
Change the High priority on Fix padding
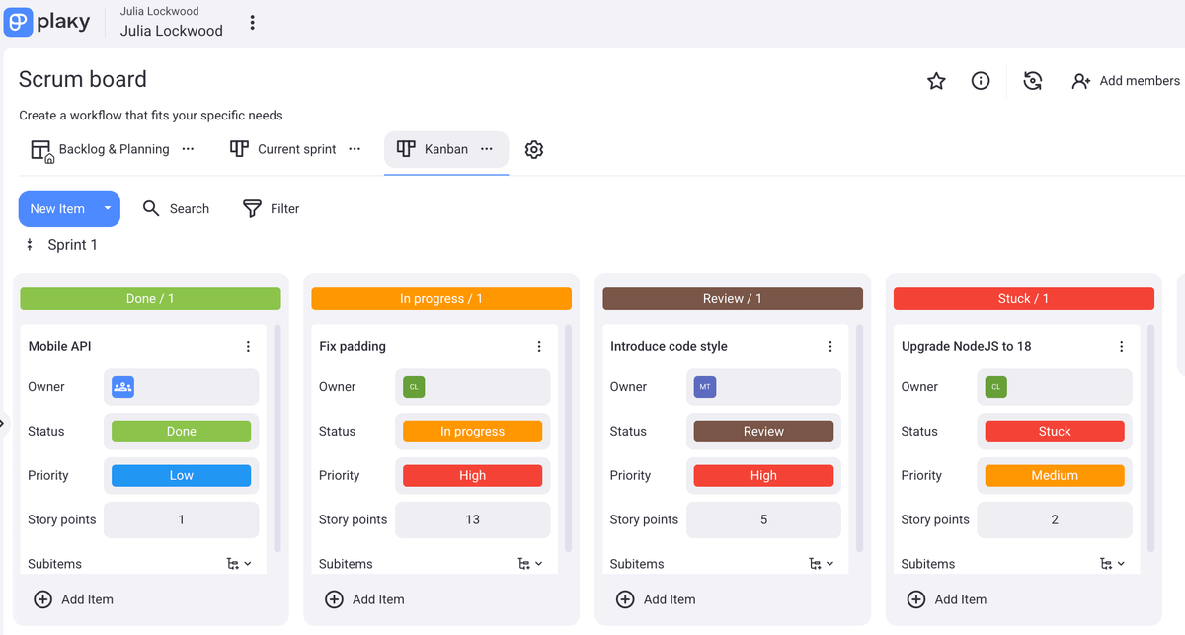[x=472, y=475]
